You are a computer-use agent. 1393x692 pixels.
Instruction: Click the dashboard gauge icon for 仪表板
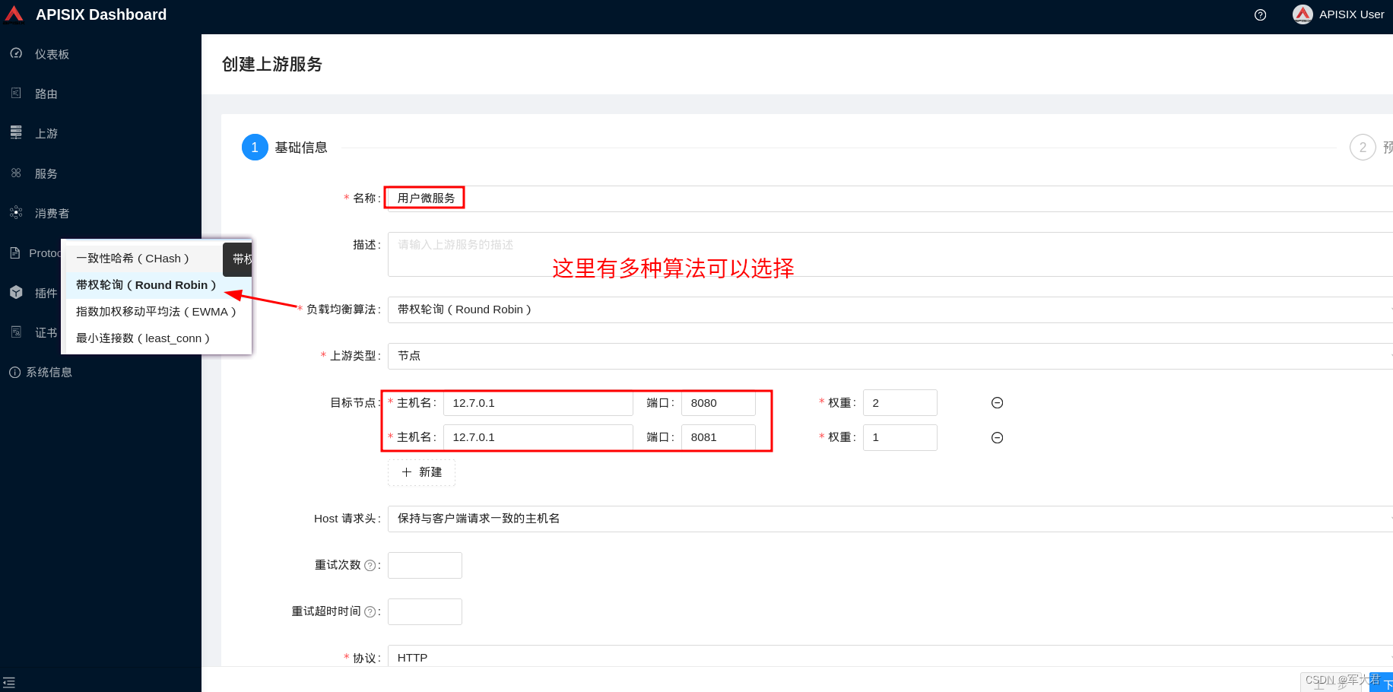pyautogui.click(x=16, y=53)
